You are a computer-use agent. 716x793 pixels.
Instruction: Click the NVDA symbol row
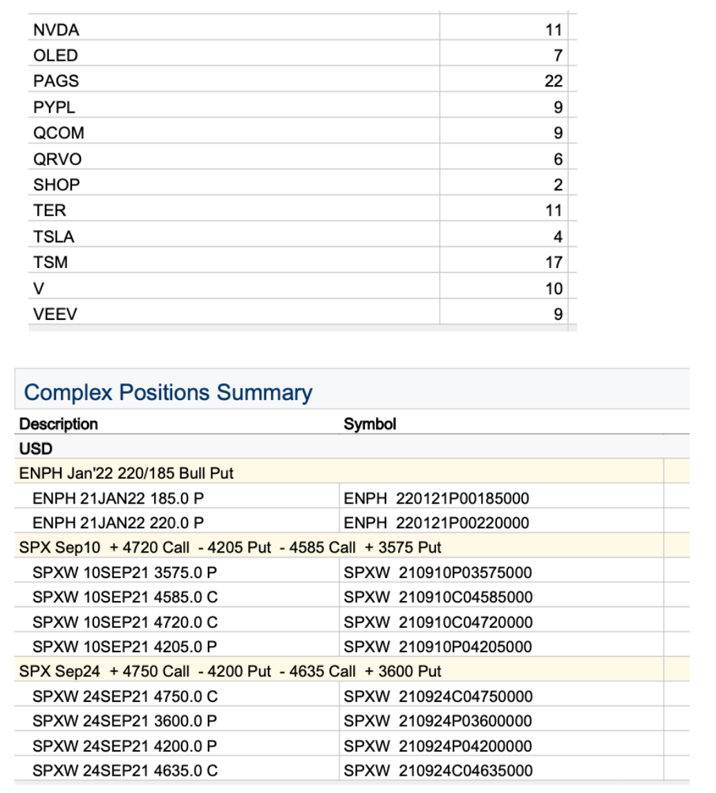56,30
